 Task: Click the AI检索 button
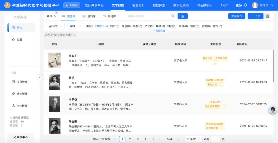point(72,5)
